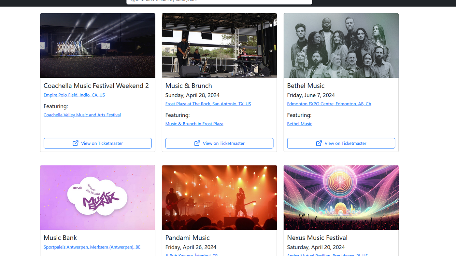The image size is (456, 256).
Task: Open Coachella Music Festival stage thumbnail
Action: click(98, 46)
